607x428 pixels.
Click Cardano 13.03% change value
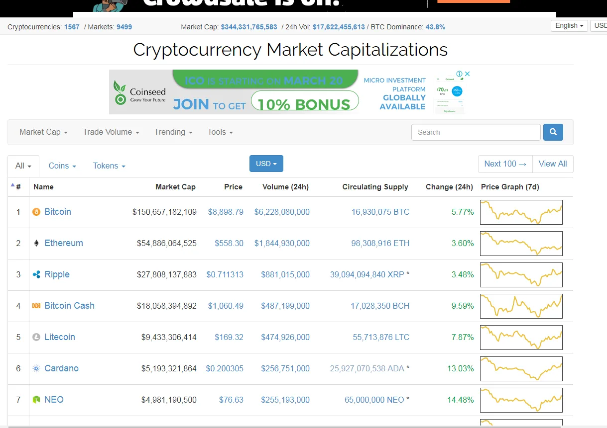coord(461,368)
